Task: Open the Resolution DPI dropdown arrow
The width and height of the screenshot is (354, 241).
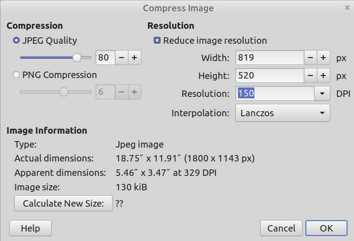Action: [x=322, y=93]
